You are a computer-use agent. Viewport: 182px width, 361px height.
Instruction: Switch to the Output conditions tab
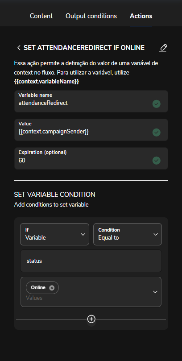(x=91, y=16)
